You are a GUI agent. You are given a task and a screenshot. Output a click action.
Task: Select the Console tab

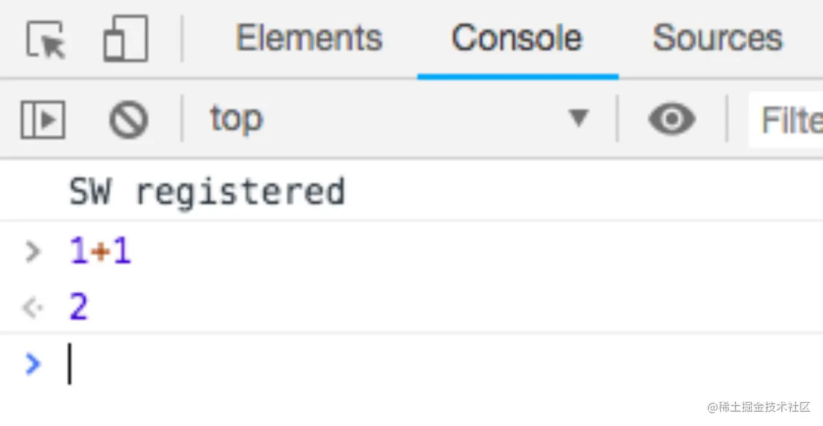(517, 38)
